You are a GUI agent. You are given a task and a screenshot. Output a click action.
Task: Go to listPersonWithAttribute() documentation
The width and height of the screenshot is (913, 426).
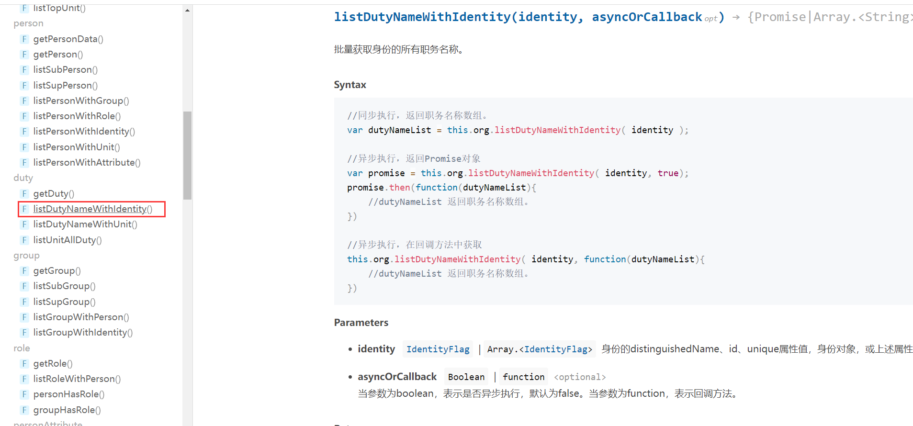(87, 163)
